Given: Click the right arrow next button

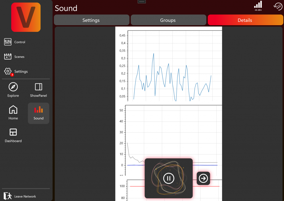Looking at the screenshot, I should [x=203, y=179].
